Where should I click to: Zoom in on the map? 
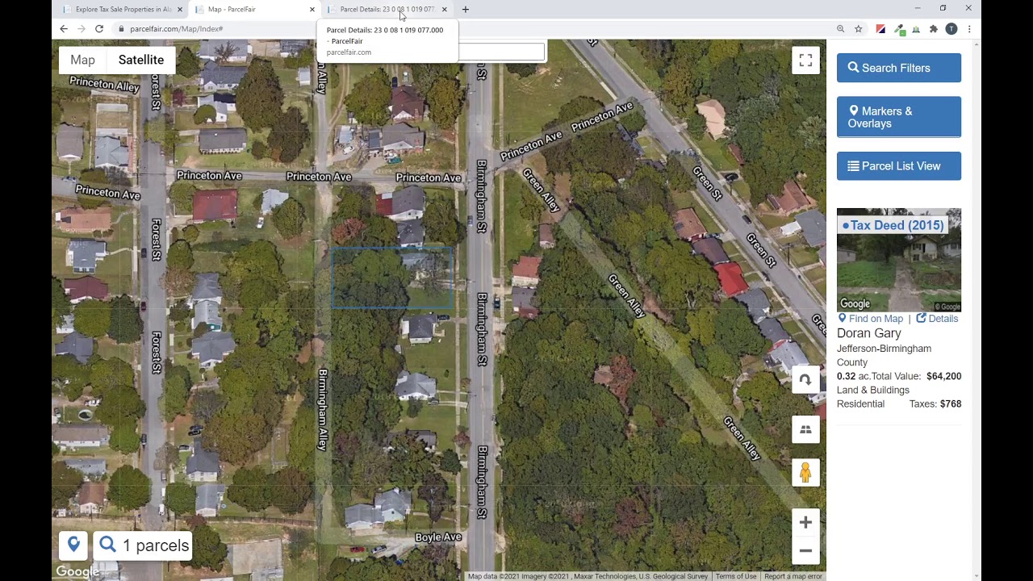point(805,523)
